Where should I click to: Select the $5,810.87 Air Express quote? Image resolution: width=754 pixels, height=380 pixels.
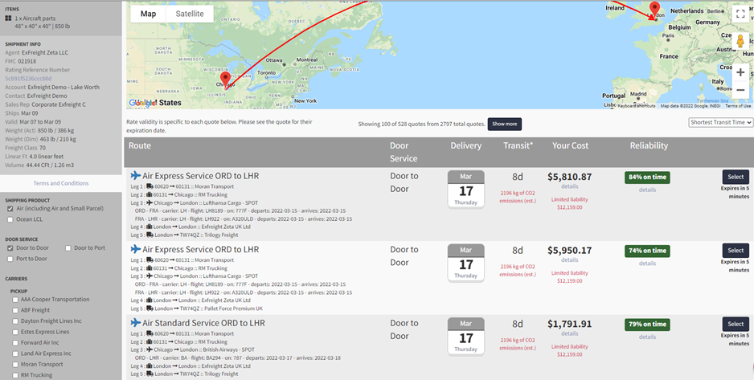736,177
